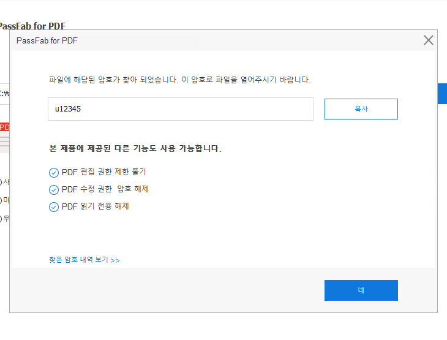Viewport: 447px width, 340px height.
Task: Click the u12345 password field
Action: [181, 109]
